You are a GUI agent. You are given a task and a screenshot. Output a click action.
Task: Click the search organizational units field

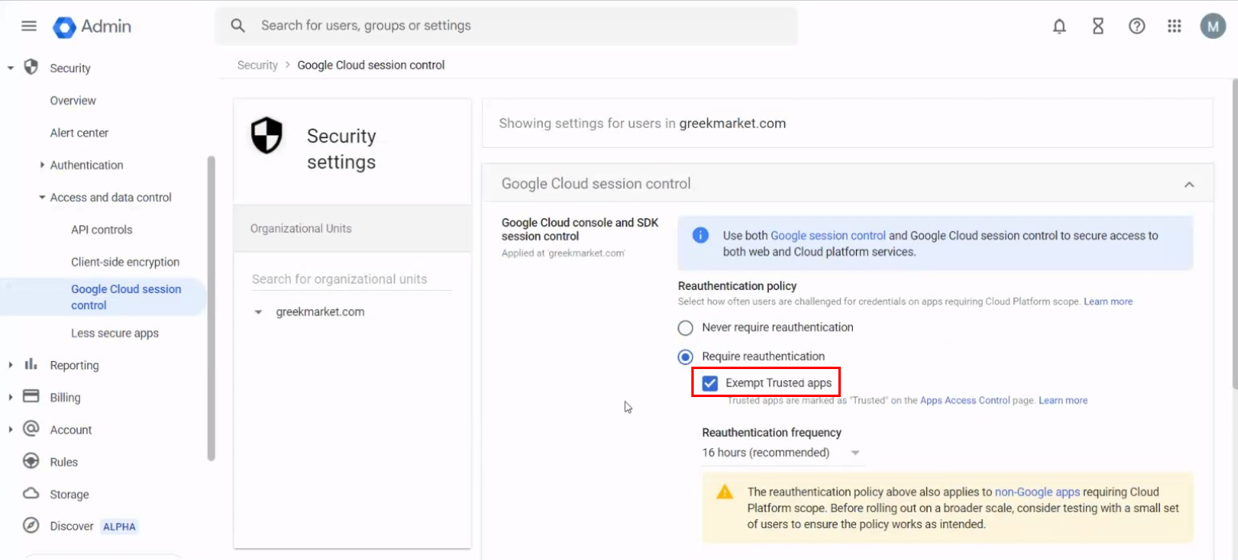click(351, 279)
